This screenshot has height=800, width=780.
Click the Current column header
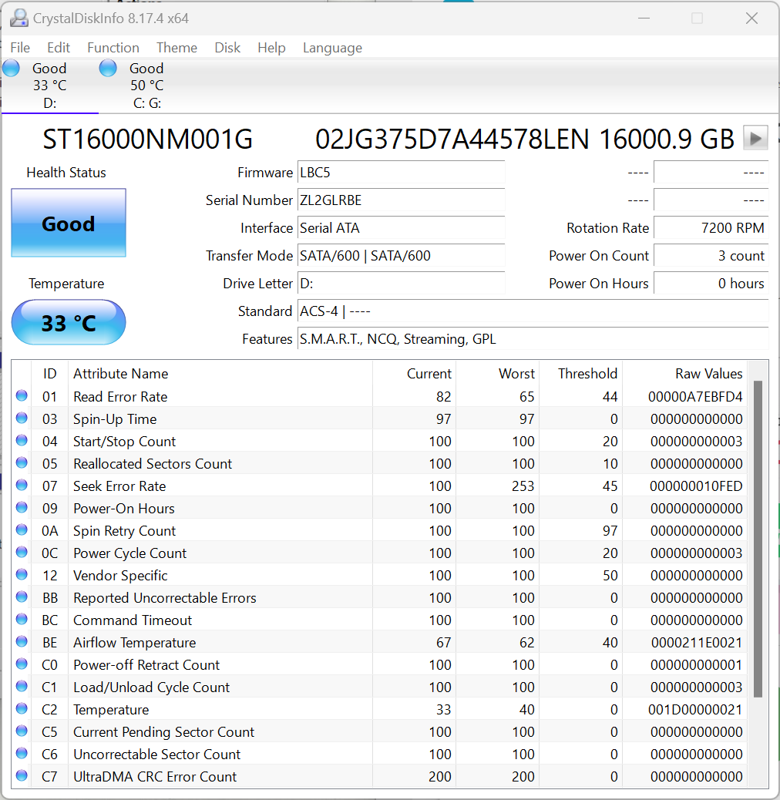point(414,374)
